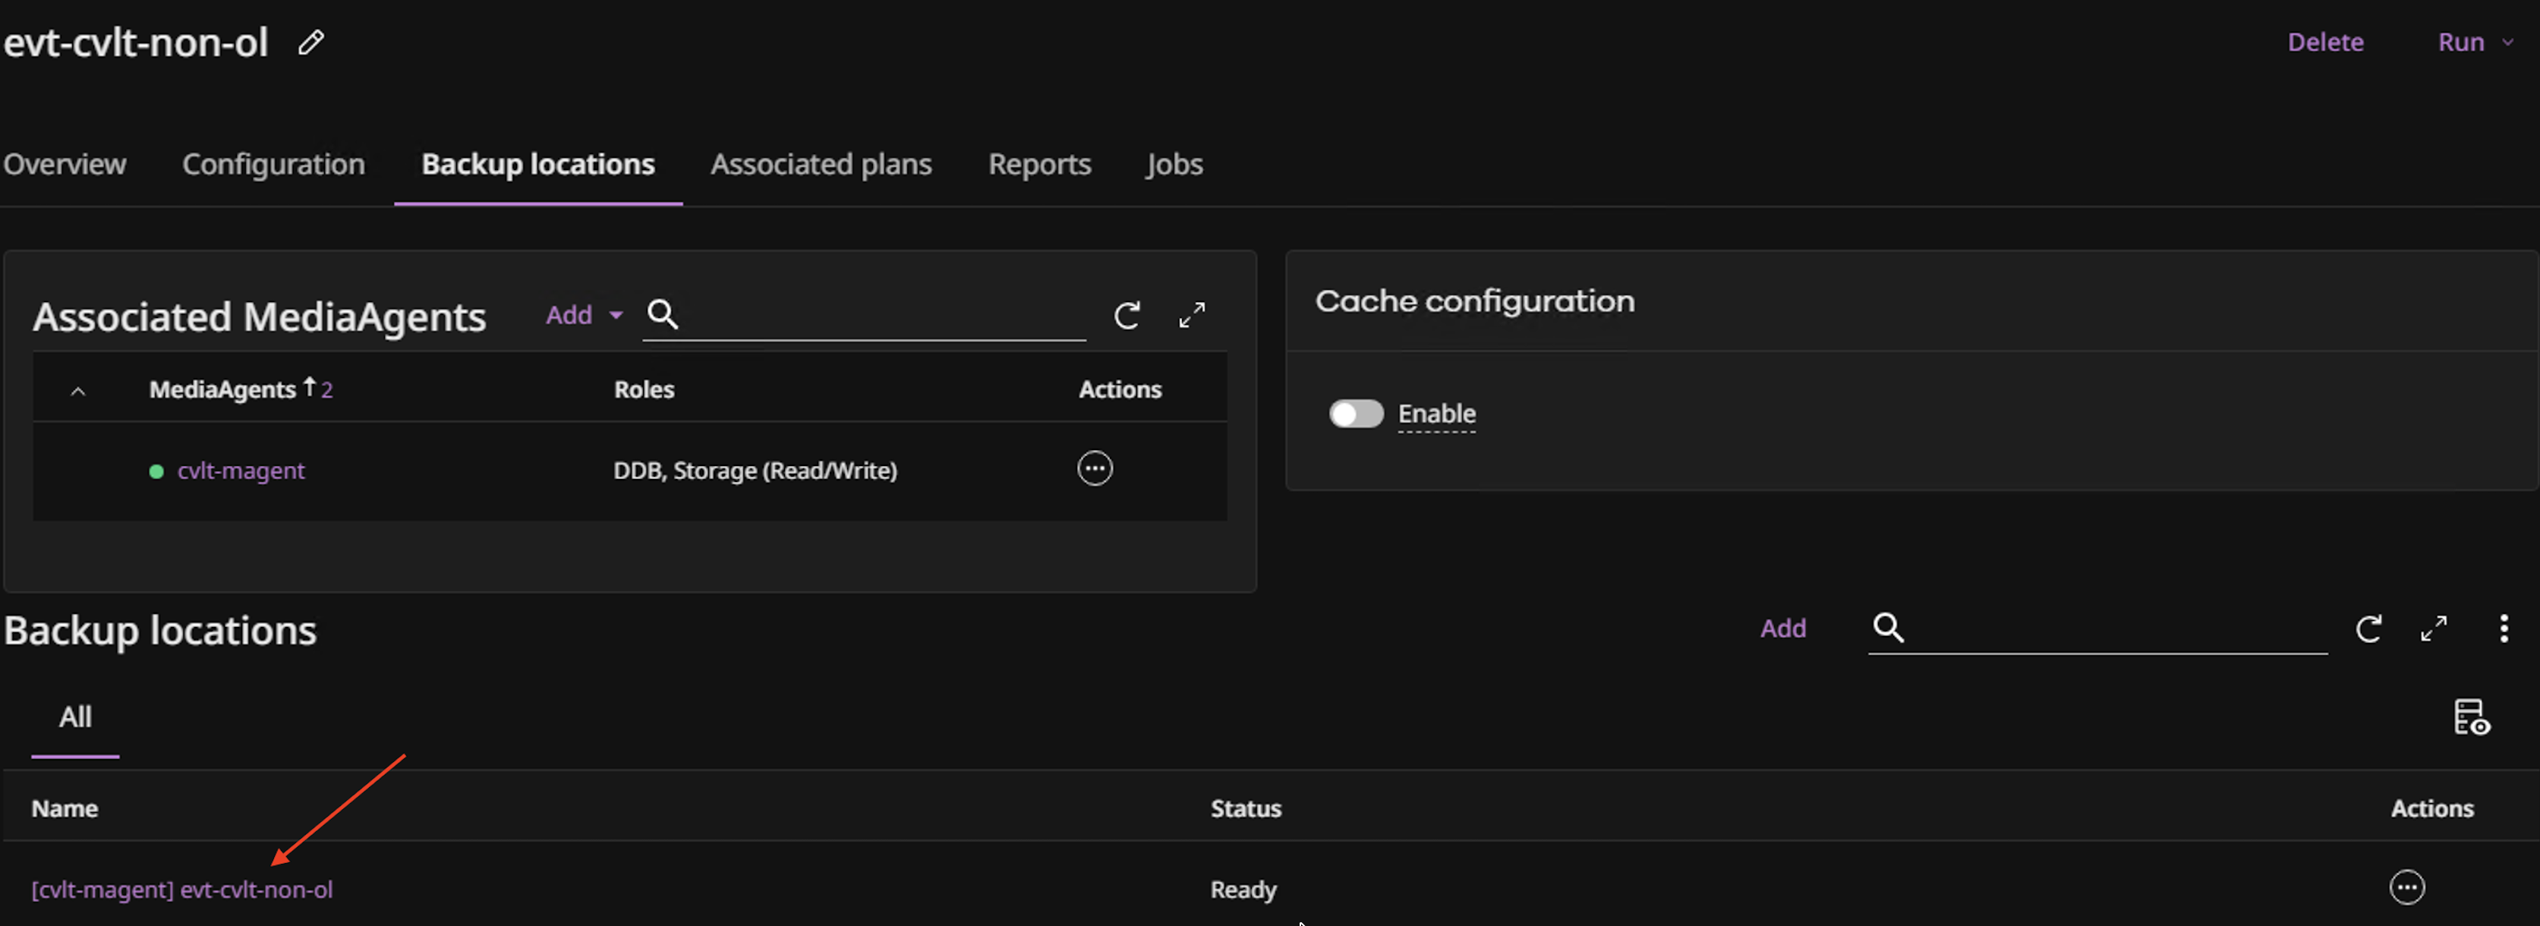Click the Roles column header
Screen dimensions: 2540x926
click(644, 389)
